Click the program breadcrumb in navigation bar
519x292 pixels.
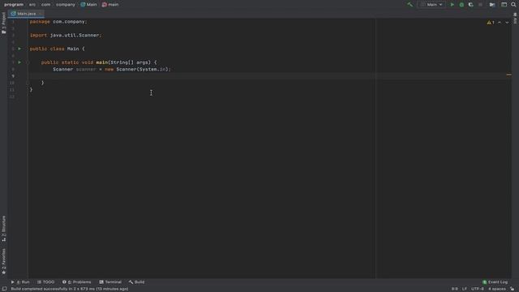click(14, 5)
